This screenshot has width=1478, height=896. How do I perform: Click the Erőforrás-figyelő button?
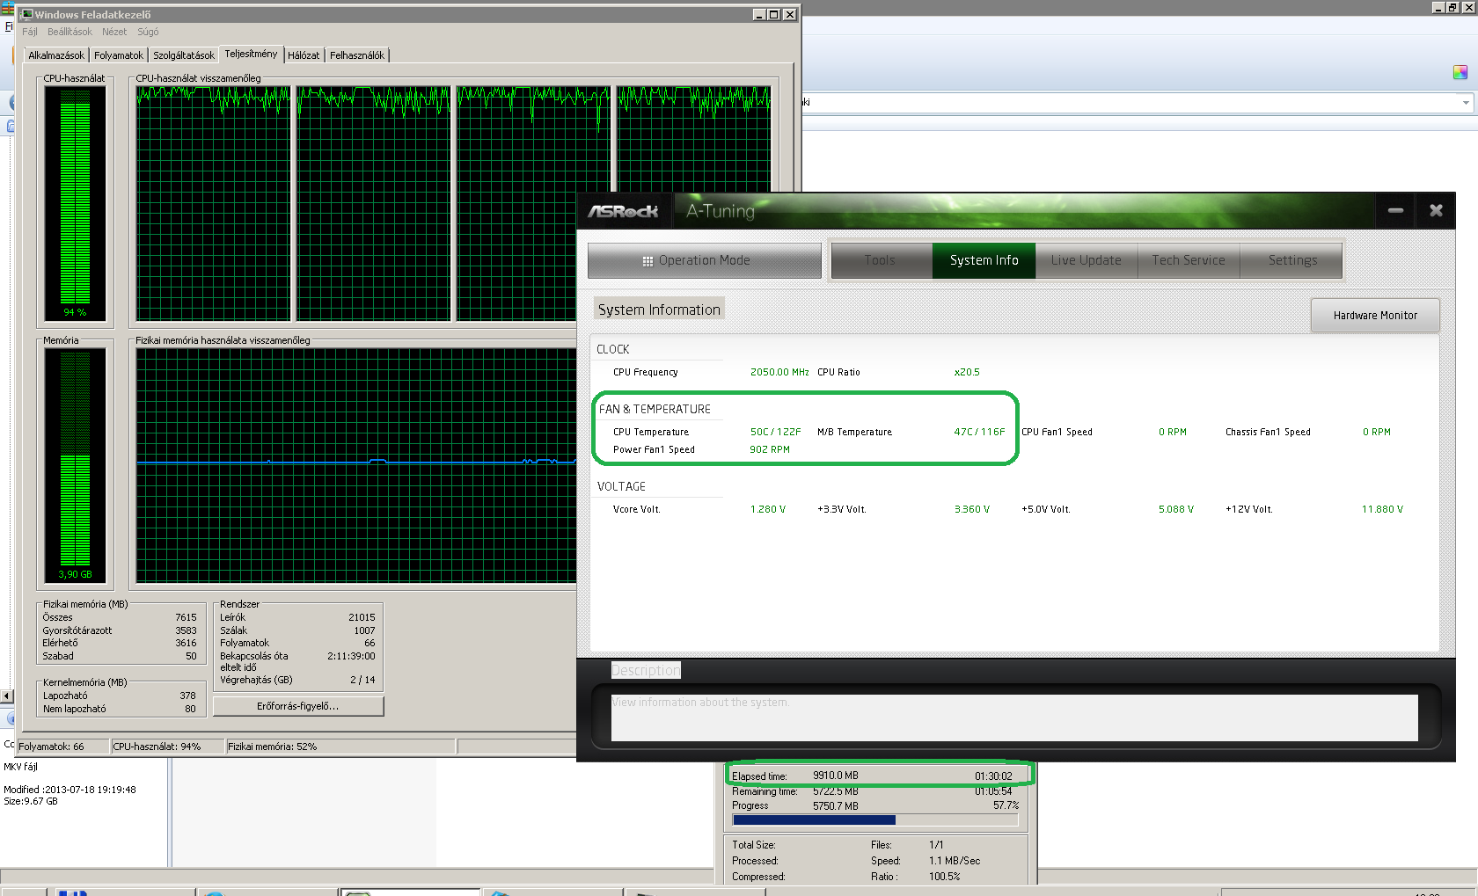[x=298, y=706]
